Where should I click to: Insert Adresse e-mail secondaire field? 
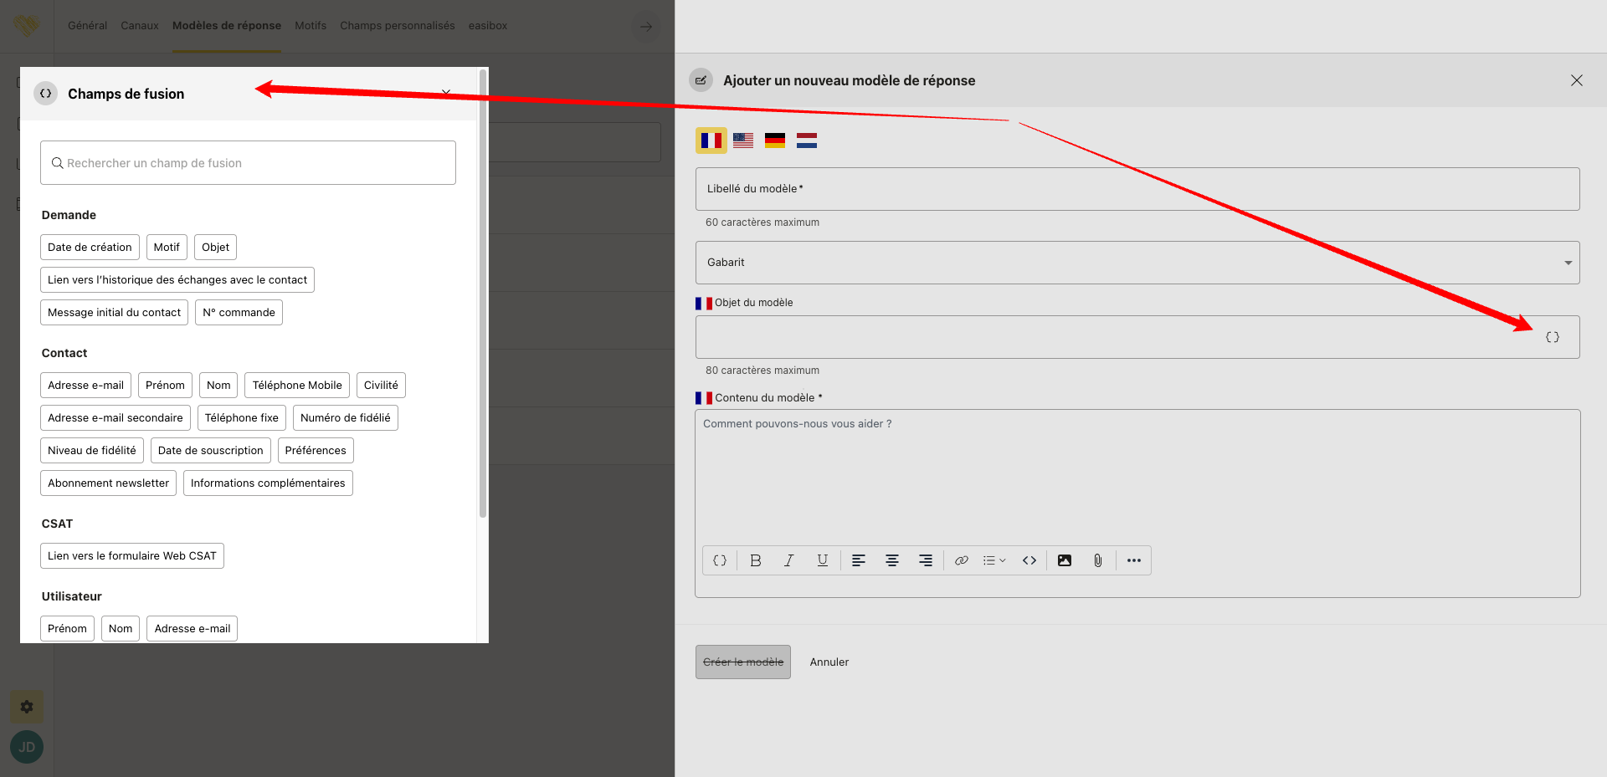pyautogui.click(x=116, y=417)
